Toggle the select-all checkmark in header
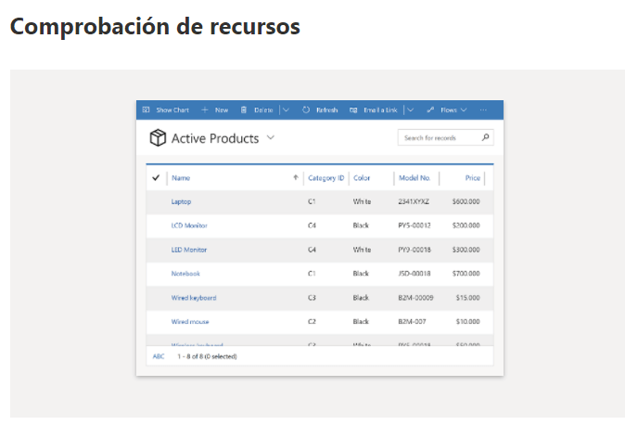This screenshot has width=625, height=425. [x=155, y=177]
